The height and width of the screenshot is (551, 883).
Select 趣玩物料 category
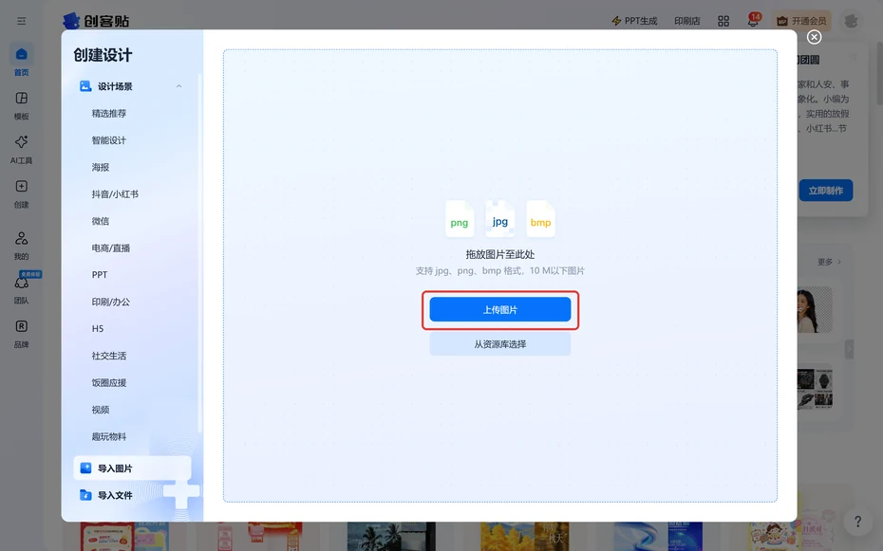[x=109, y=437]
